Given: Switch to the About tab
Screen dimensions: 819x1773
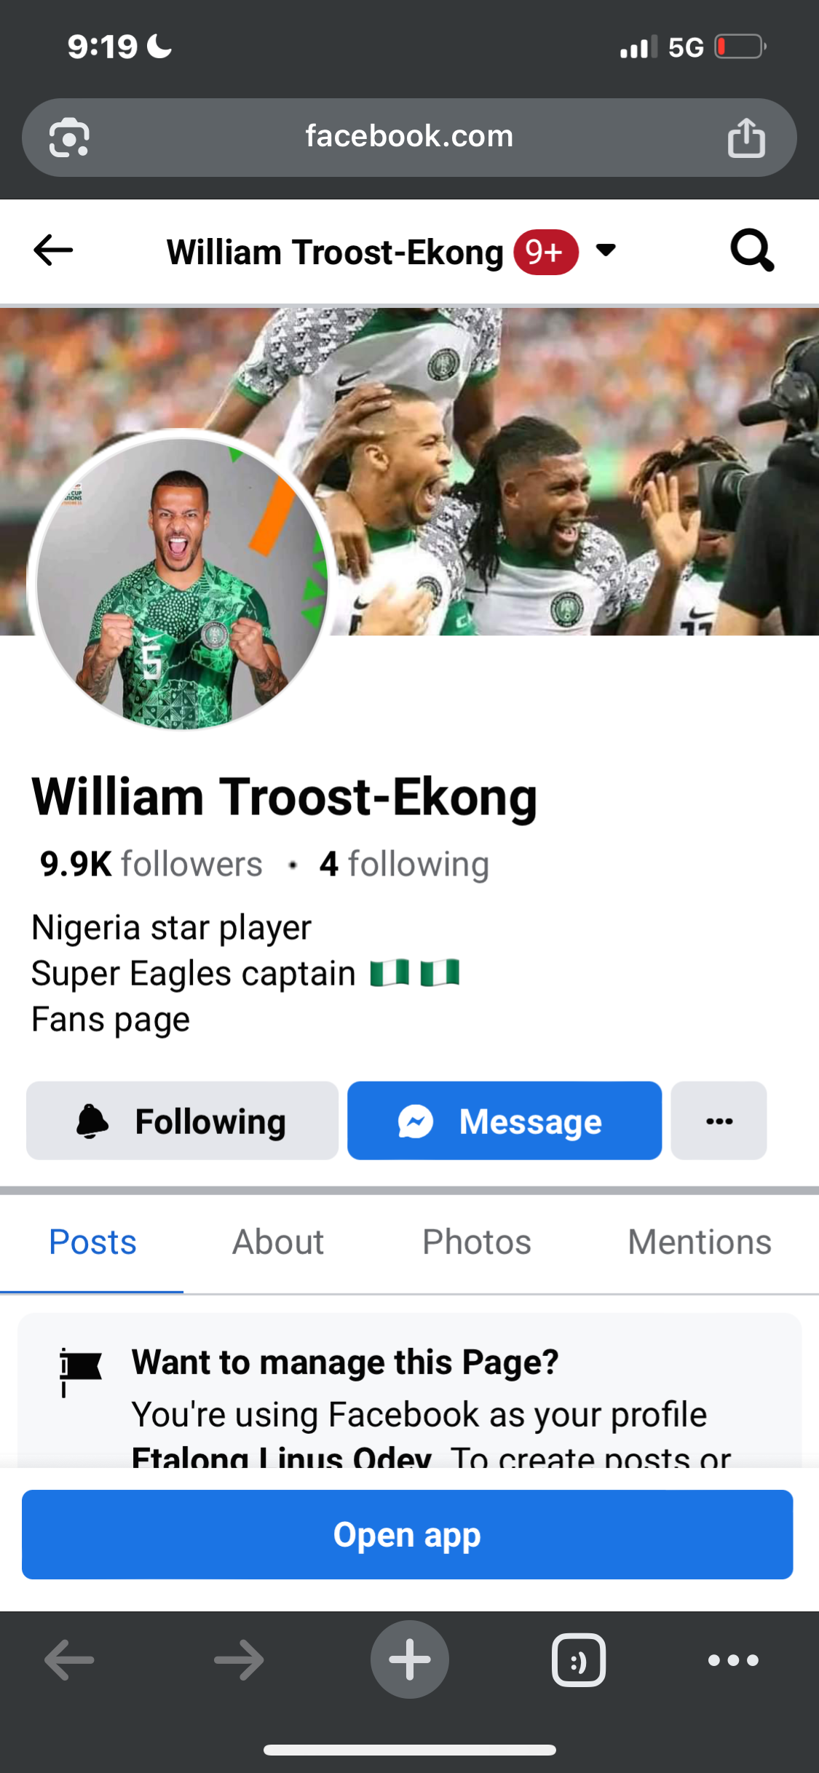Looking at the screenshot, I should click(x=277, y=1242).
